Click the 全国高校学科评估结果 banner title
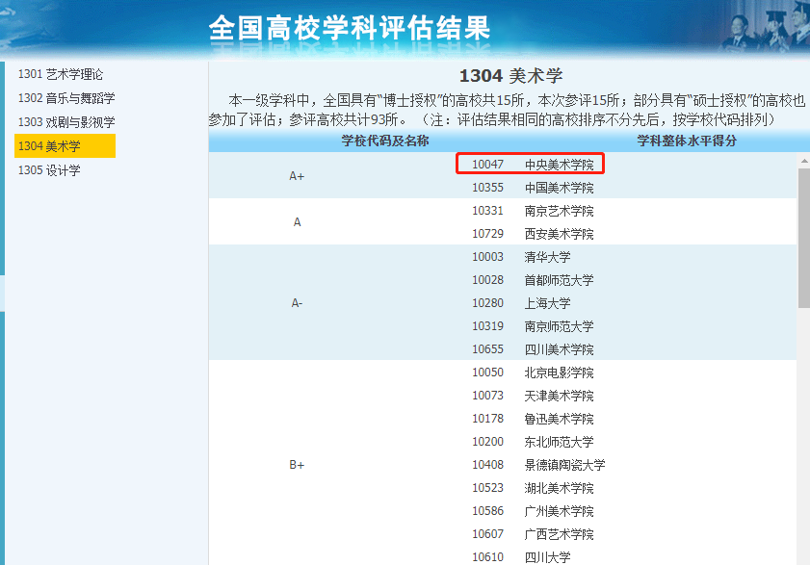810x565 pixels. [x=350, y=28]
